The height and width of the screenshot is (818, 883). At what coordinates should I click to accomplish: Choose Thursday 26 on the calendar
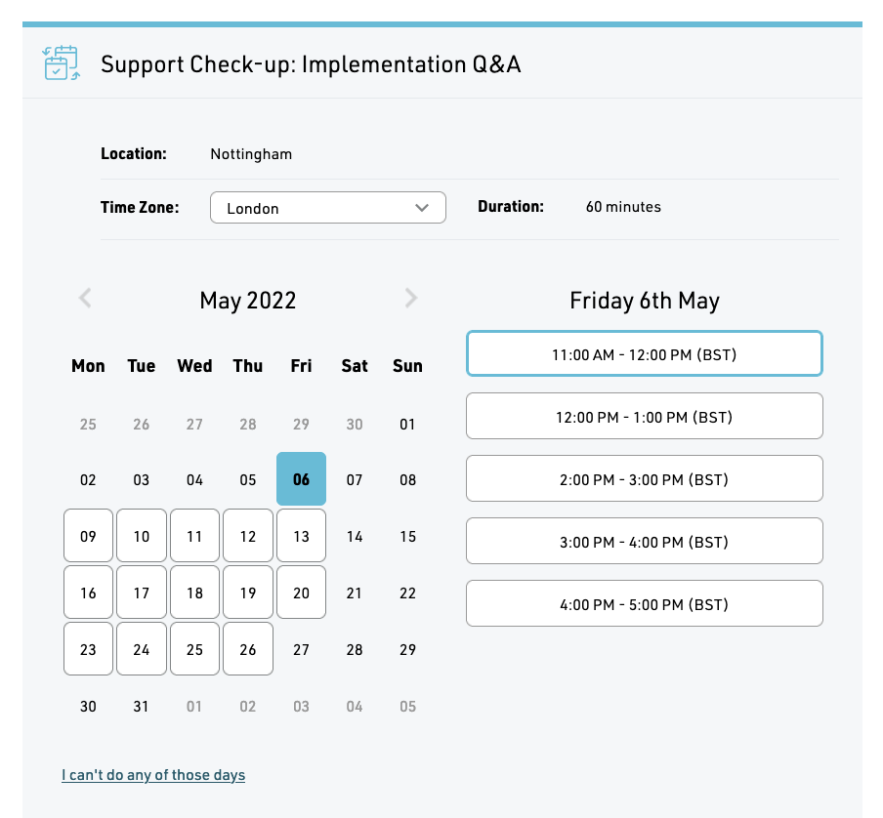tap(248, 649)
